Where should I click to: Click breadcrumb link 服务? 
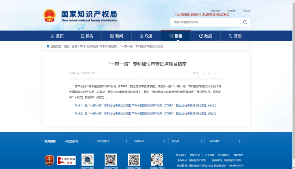point(75,46)
